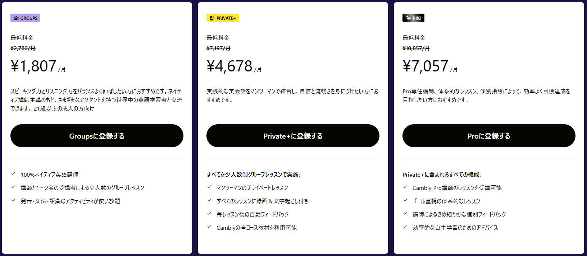
Task: Click checkmark beside マンツーマンのプライベートレッスン
Action: point(209,187)
